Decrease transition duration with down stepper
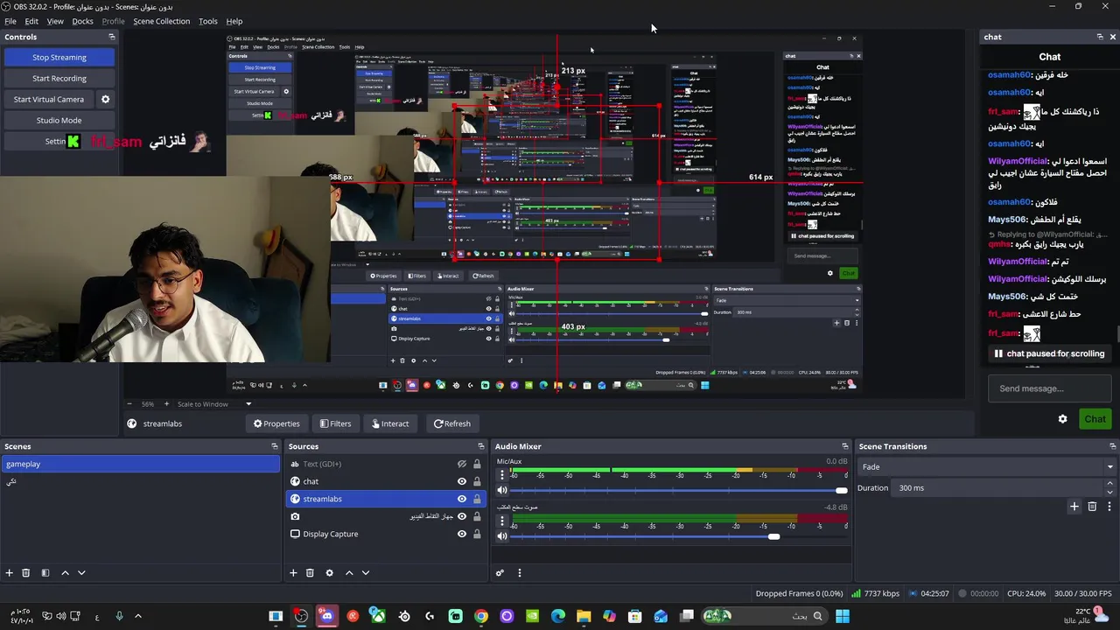1120x630 pixels. (x=1109, y=492)
